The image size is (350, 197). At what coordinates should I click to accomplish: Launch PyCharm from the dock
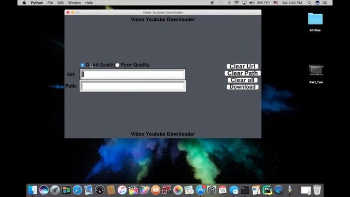[x=267, y=190]
